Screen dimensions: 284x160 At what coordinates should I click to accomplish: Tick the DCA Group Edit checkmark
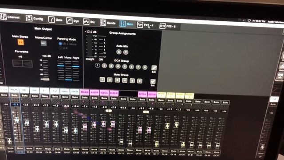click(x=154, y=68)
